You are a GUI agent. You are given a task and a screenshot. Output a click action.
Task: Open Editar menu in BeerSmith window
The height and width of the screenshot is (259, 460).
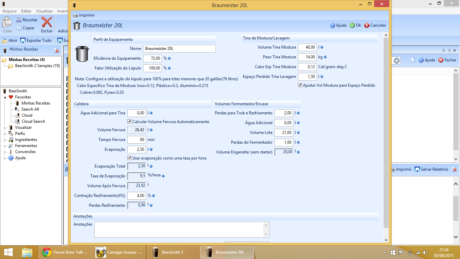tap(26, 11)
